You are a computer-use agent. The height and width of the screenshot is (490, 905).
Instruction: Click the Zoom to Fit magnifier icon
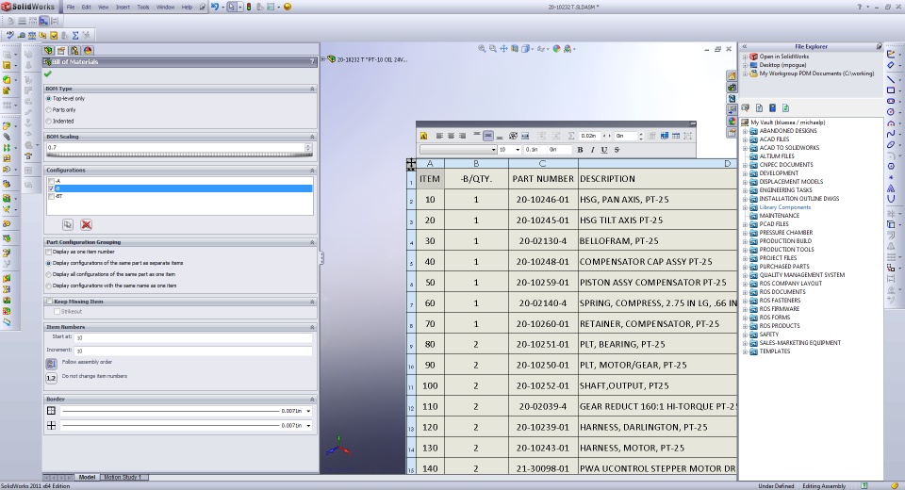(x=482, y=49)
